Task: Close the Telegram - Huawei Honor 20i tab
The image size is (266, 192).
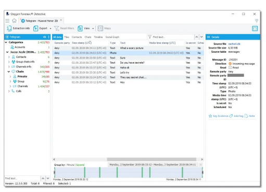Action: coord(61,20)
